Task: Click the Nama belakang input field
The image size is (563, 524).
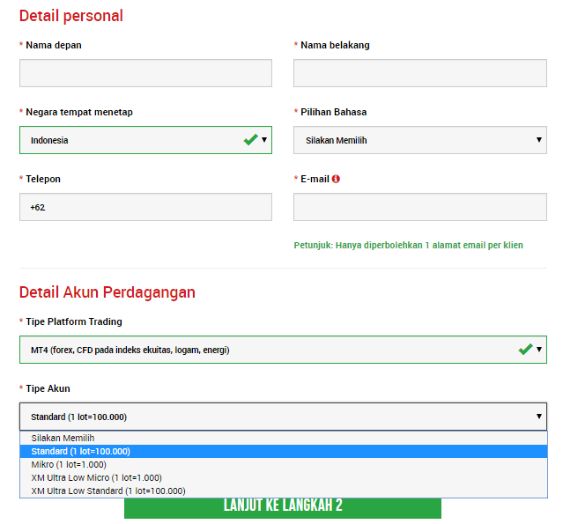Action: (420, 73)
